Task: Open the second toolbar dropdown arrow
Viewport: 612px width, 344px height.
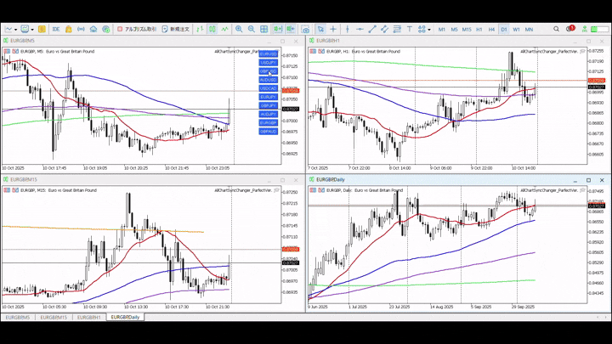Action: pos(32,30)
